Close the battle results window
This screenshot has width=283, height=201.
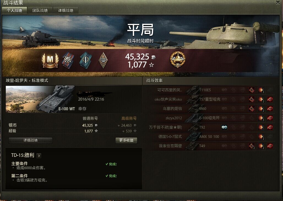pos(278,2)
